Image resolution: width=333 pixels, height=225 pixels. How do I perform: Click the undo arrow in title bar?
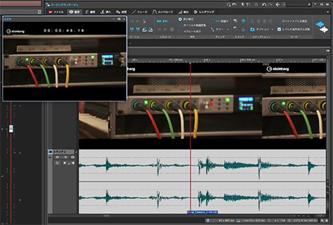point(264,5)
